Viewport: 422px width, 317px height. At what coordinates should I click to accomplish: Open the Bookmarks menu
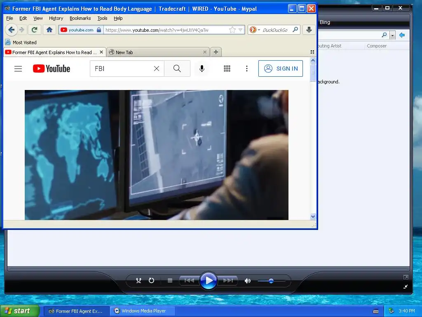(x=80, y=18)
